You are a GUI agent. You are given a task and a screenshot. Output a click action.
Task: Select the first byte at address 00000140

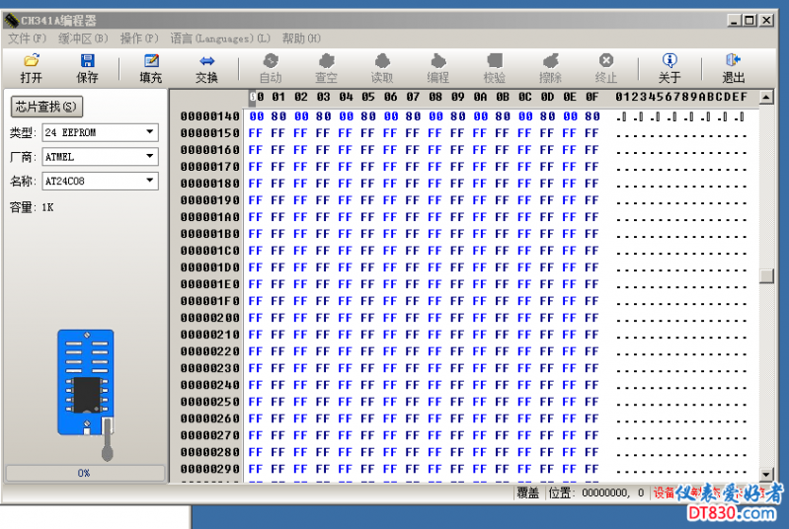click(256, 116)
